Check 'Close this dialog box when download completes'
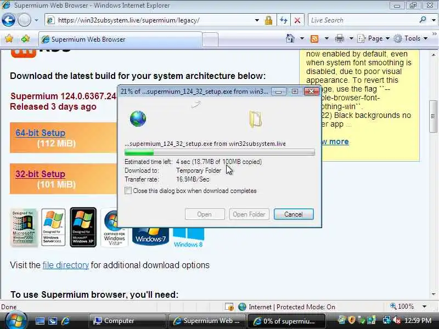This screenshot has width=439, height=329. [128, 191]
